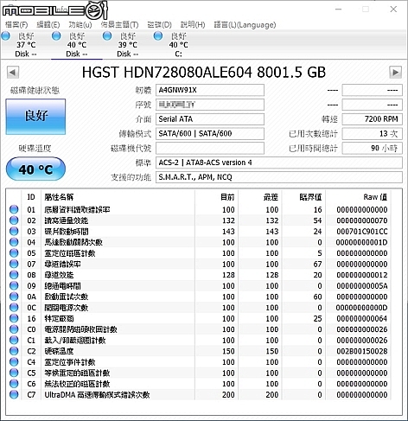Click the 7200 RPM rotation rate field
The width and height of the screenshot is (408, 421).
coord(372,119)
